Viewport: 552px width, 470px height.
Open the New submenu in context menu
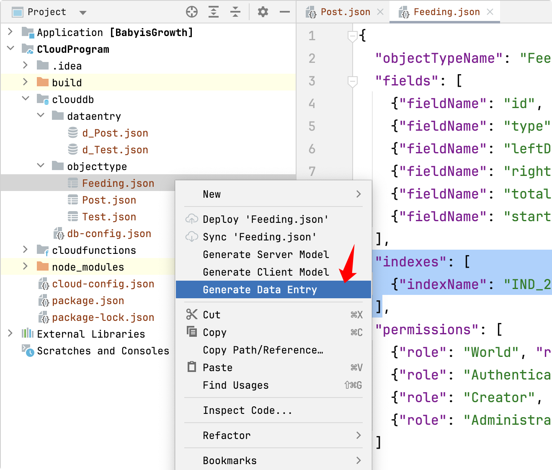273,194
